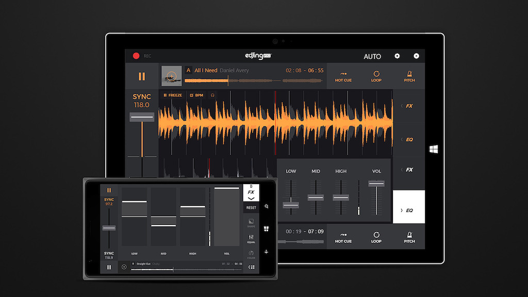
Task: Select the Equal equalizer tab on the phone
Action: coord(251,239)
